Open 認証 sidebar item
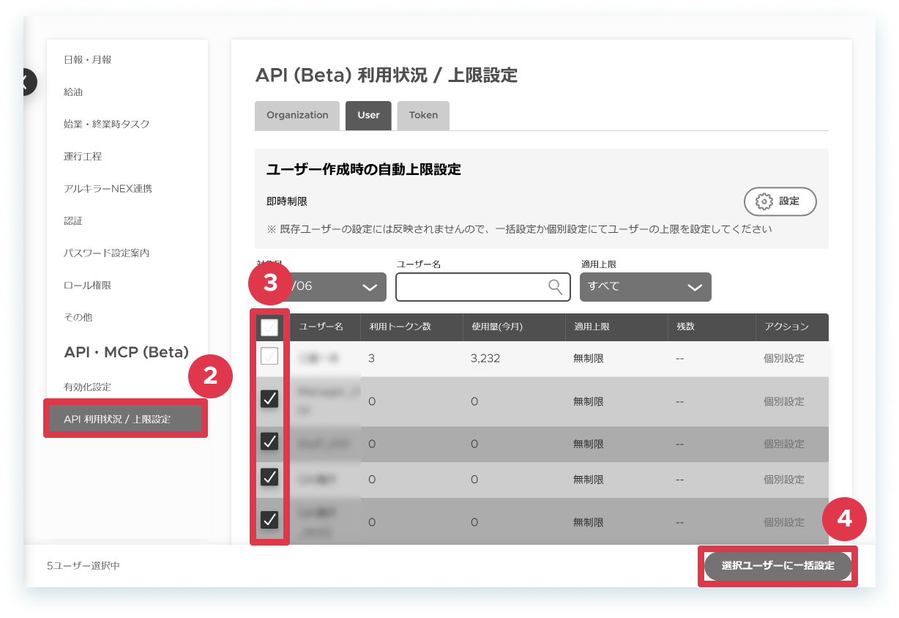 pos(73,220)
